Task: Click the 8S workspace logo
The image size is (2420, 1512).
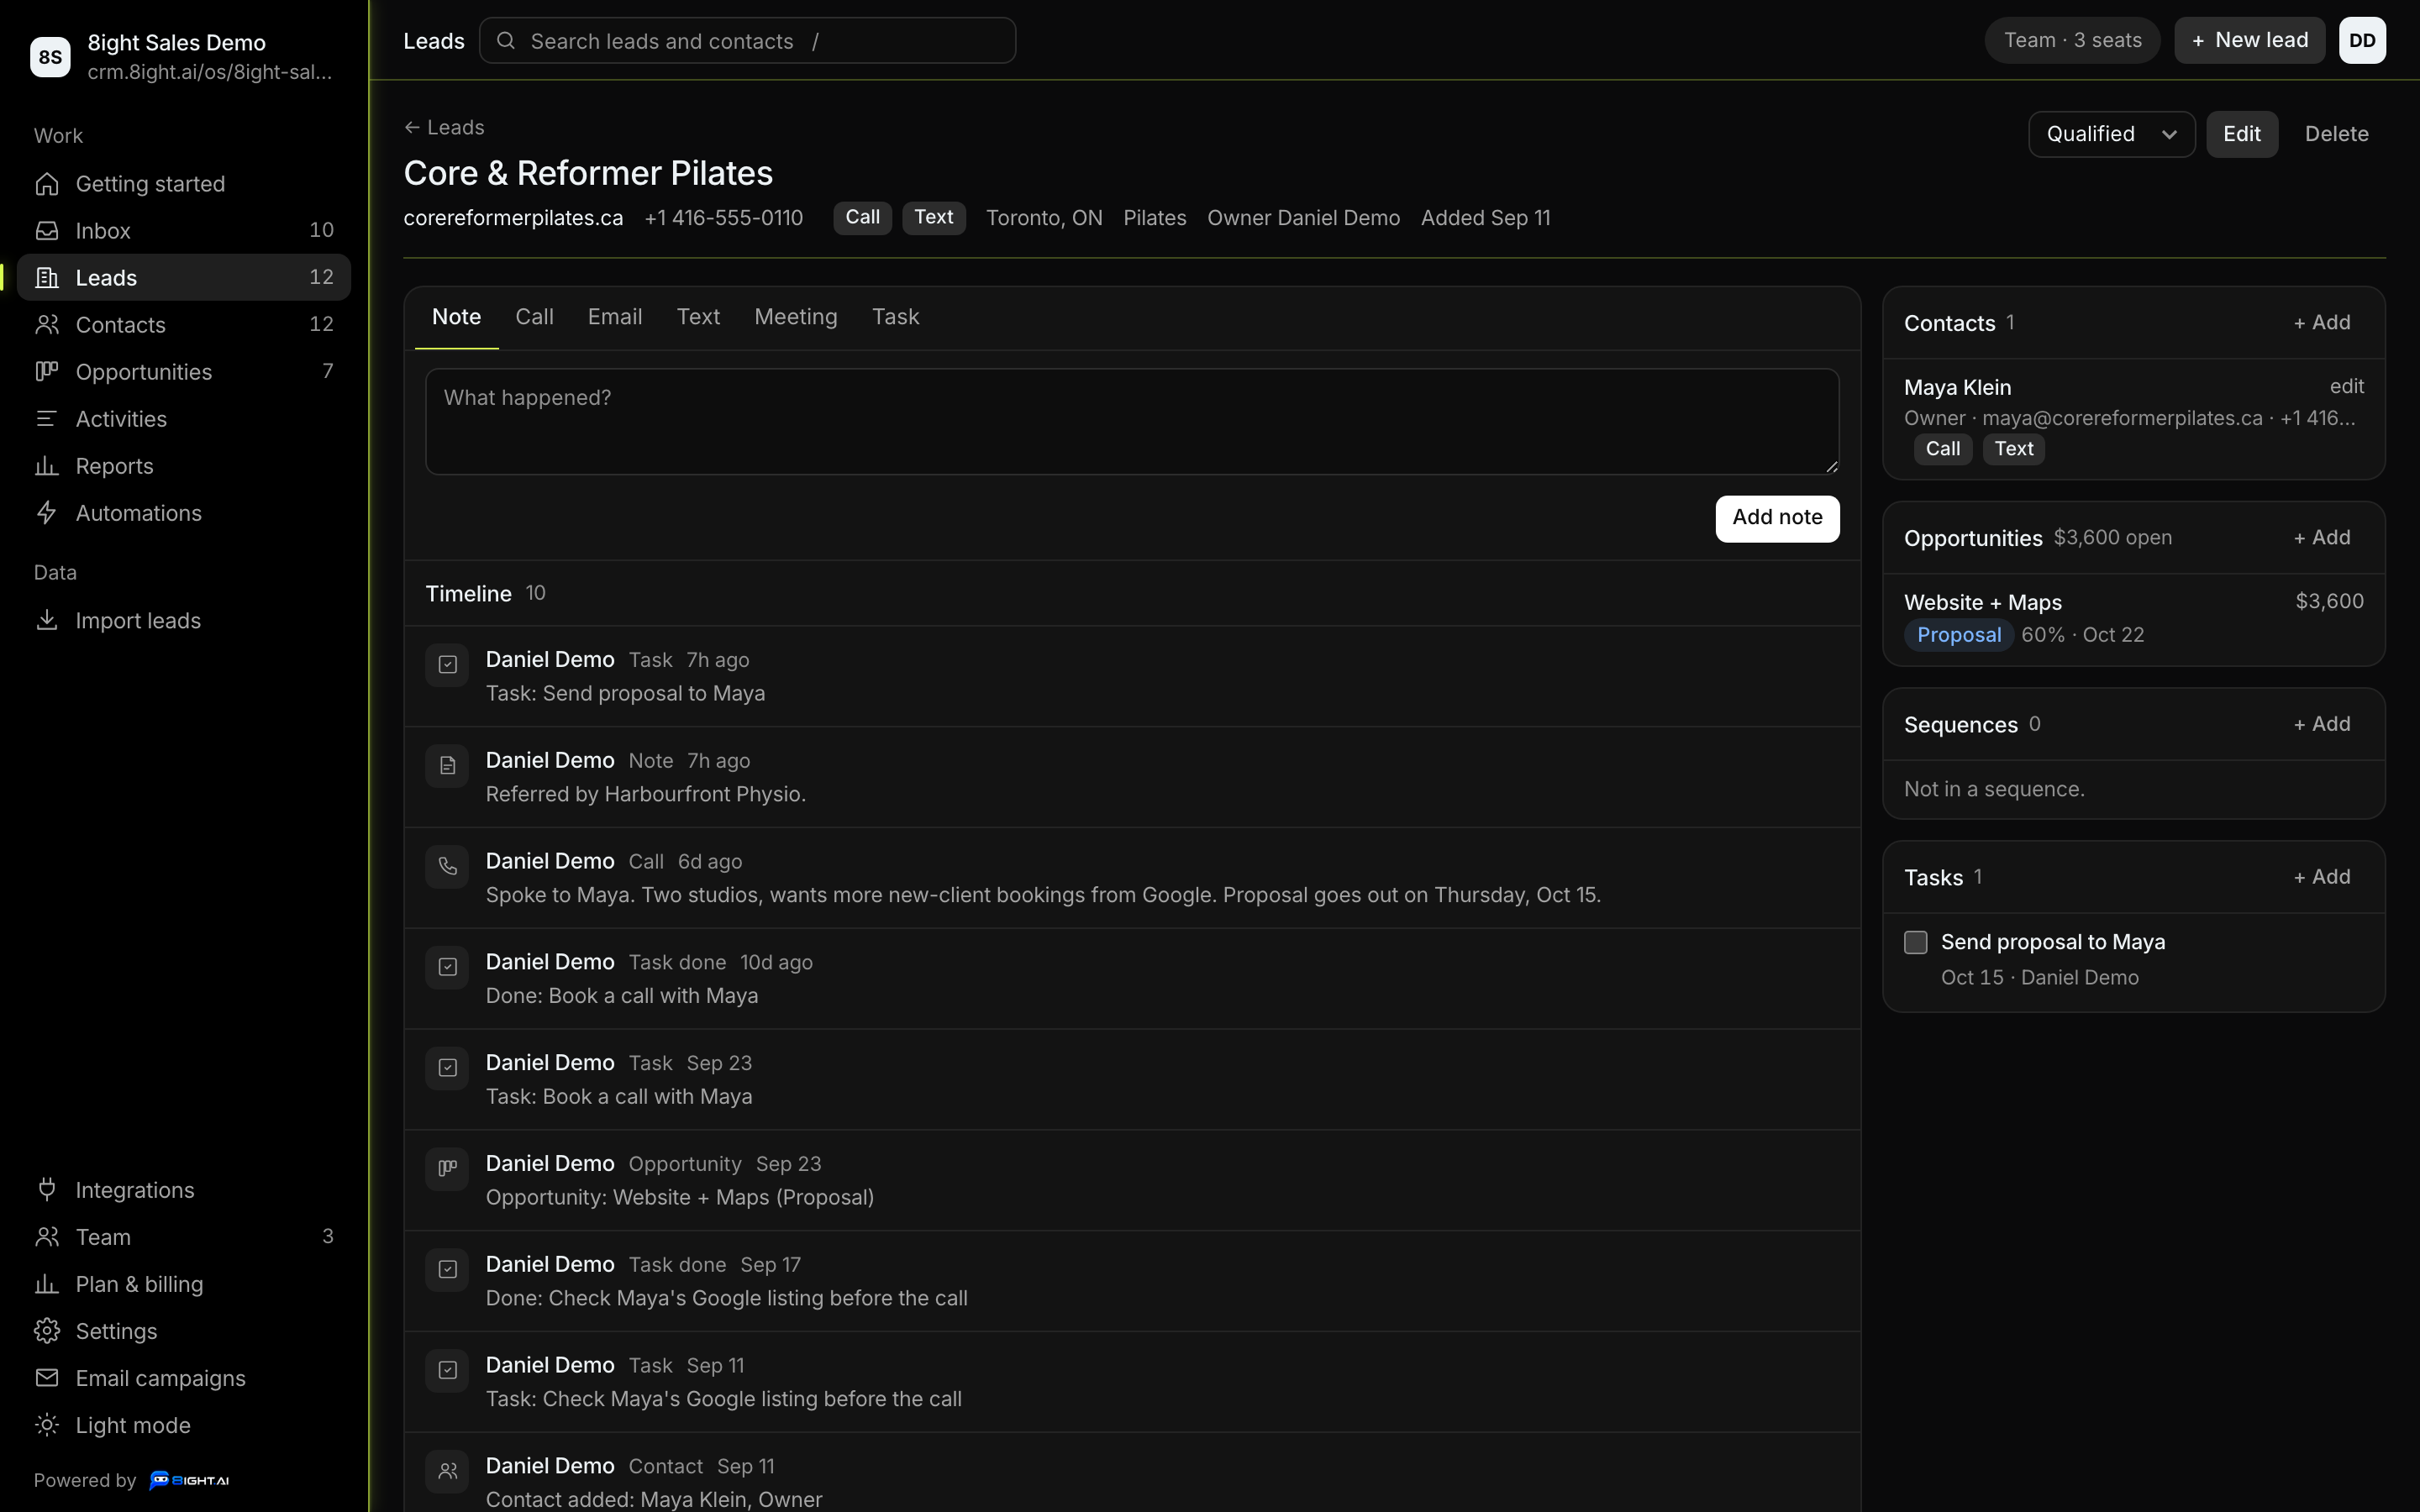Action: click(x=50, y=57)
